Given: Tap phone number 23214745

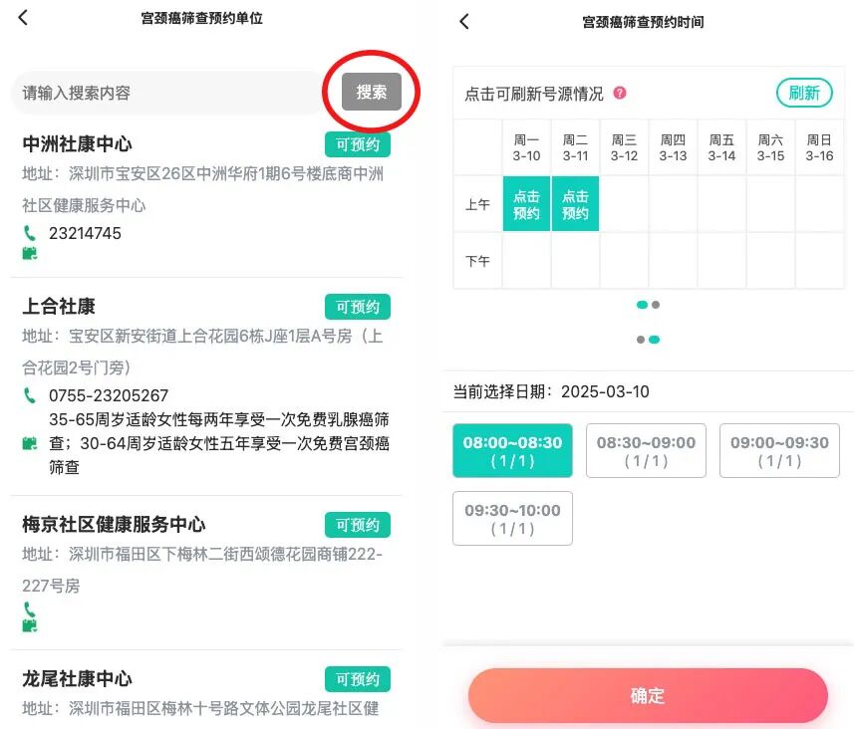Looking at the screenshot, I should coord(85,233).
